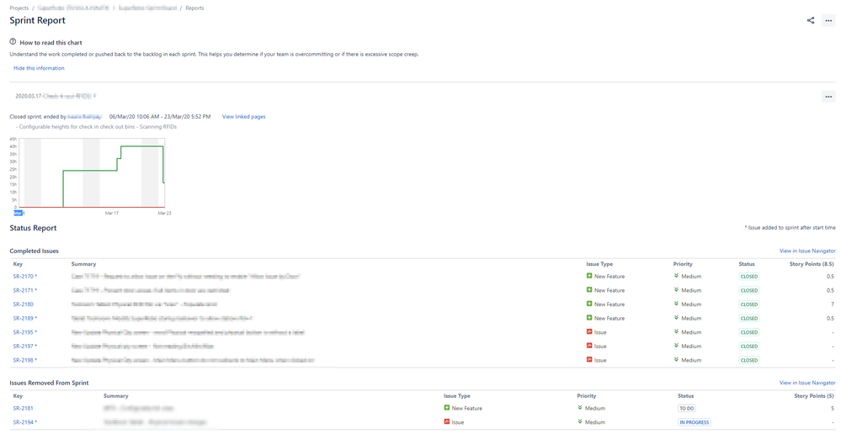The height and width of the screenshot is (439, 841).
Task: Click 'Hide this information' link
Action: 39,68
